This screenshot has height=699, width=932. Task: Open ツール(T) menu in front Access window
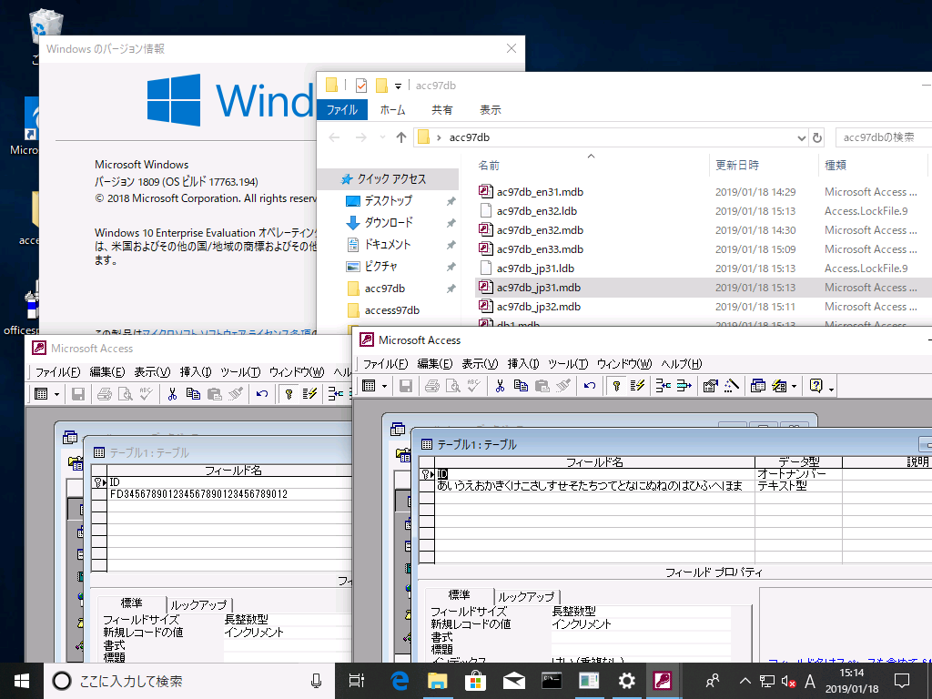(568, 364)
